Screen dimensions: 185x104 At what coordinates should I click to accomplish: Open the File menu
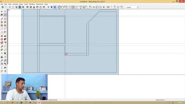coord(2,4)
